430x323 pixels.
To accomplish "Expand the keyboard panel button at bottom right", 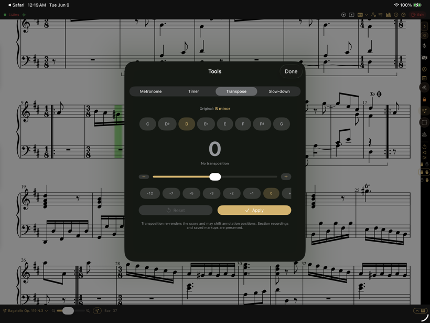I will 420,310.
